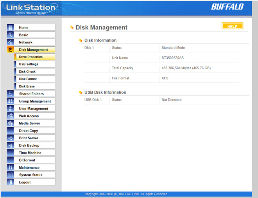The height and width of the screenshot is (198, 258).
Task: Click the Home sidebar icon
Action: (x=11, y=27)
